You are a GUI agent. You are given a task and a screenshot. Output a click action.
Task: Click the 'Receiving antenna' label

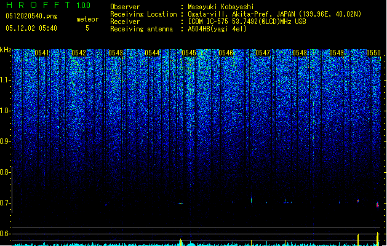click(142, 29)
